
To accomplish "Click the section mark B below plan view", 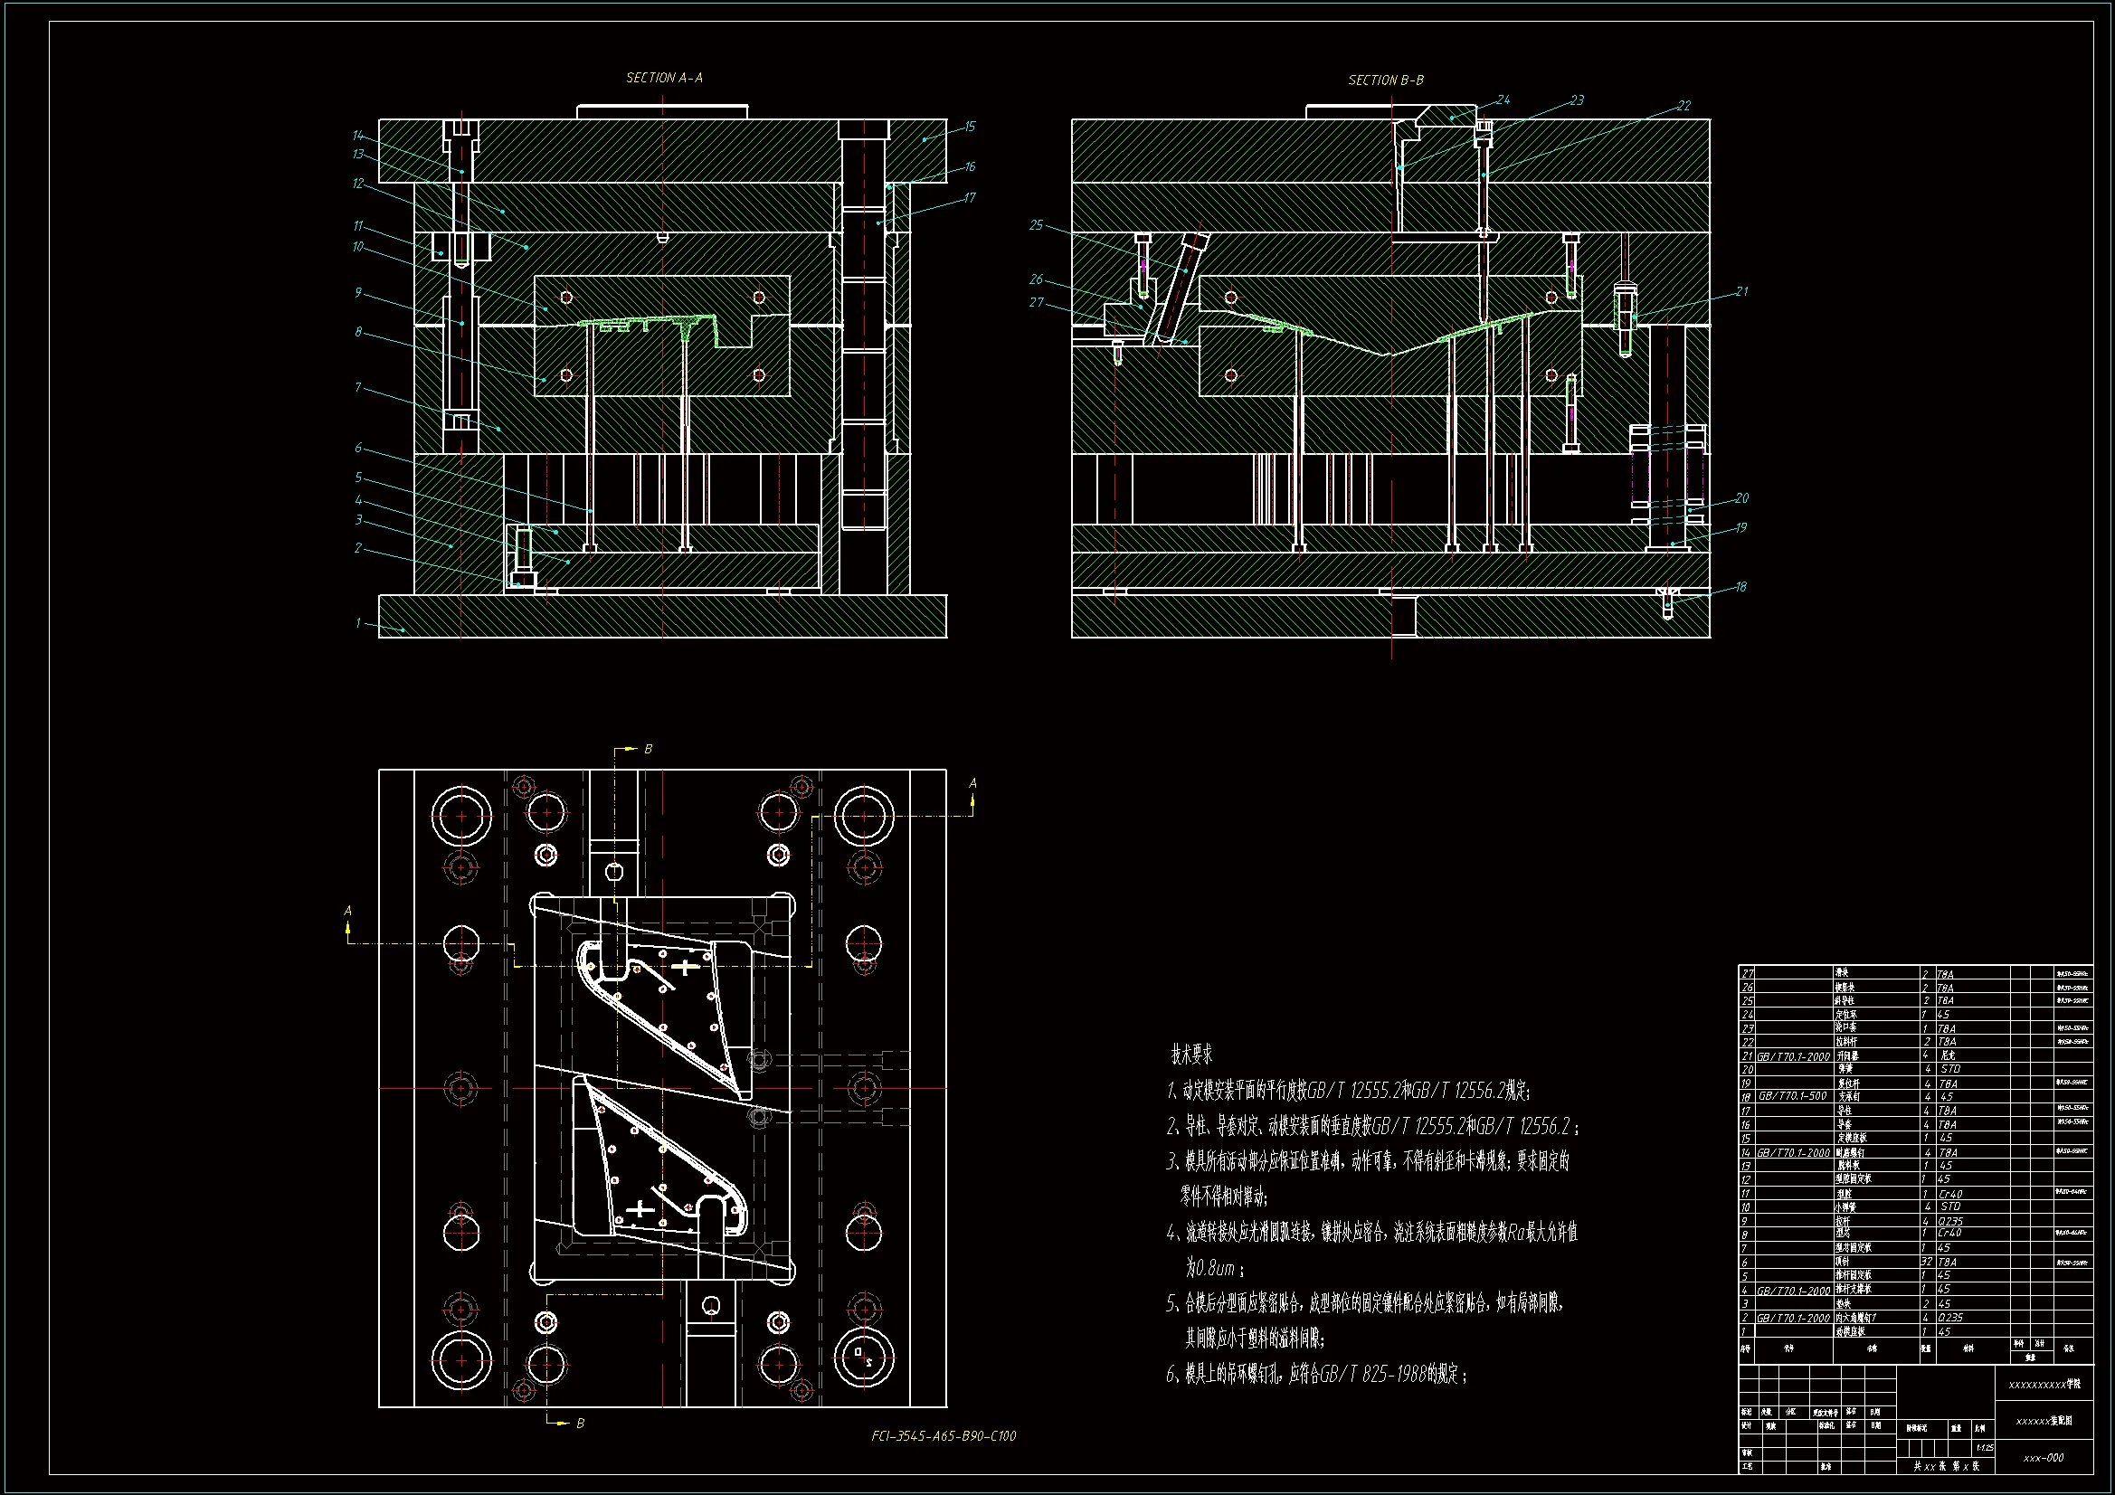I will click(x=581, y=1424).
